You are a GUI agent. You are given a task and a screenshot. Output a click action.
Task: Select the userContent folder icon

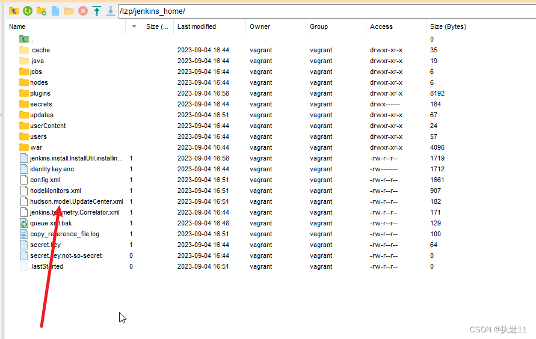click(24, 126)
